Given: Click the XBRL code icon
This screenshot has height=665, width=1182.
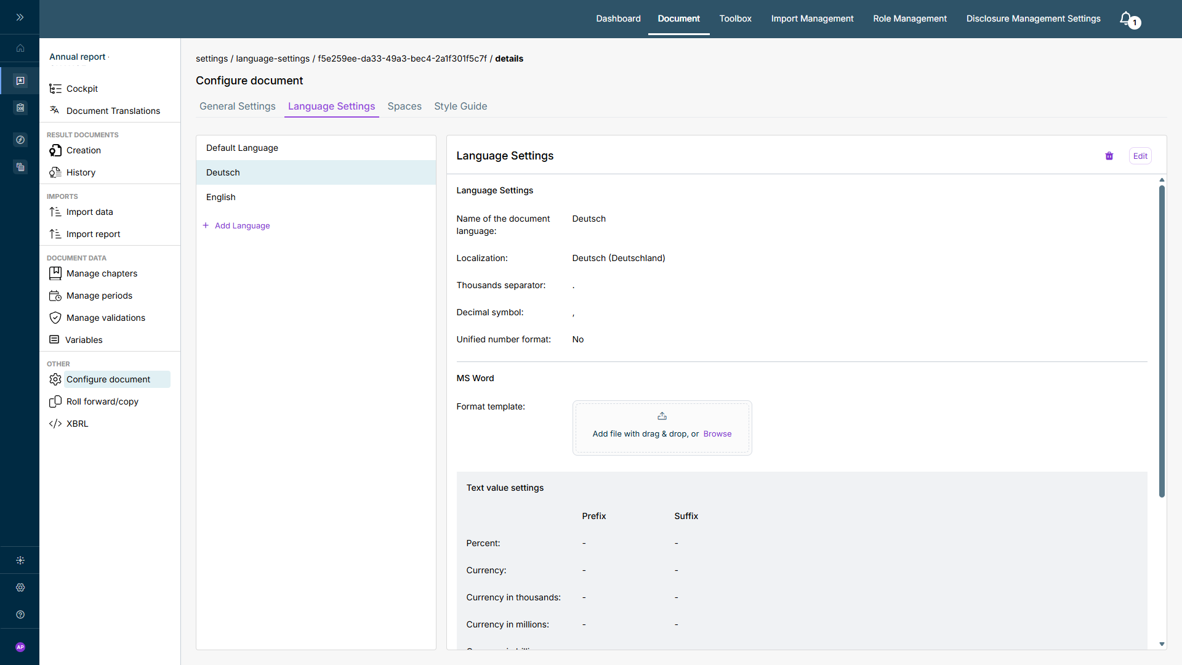Looking at the screenshot, I should [55, 424].
